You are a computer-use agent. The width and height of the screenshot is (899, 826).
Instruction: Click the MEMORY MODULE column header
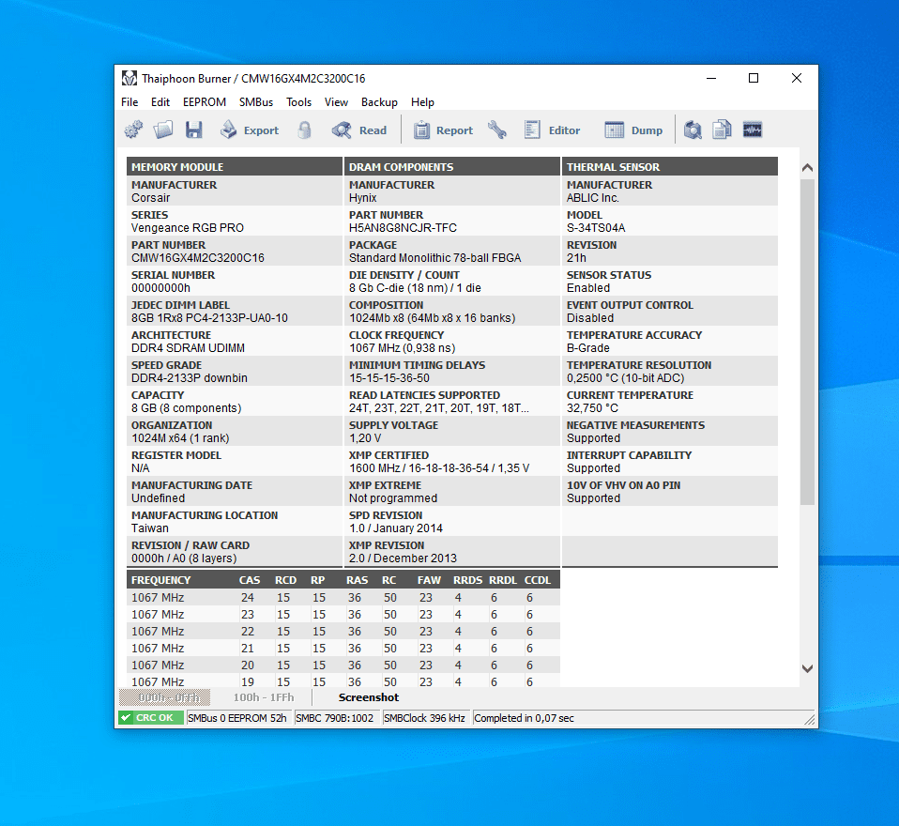[x=235, y=167]
